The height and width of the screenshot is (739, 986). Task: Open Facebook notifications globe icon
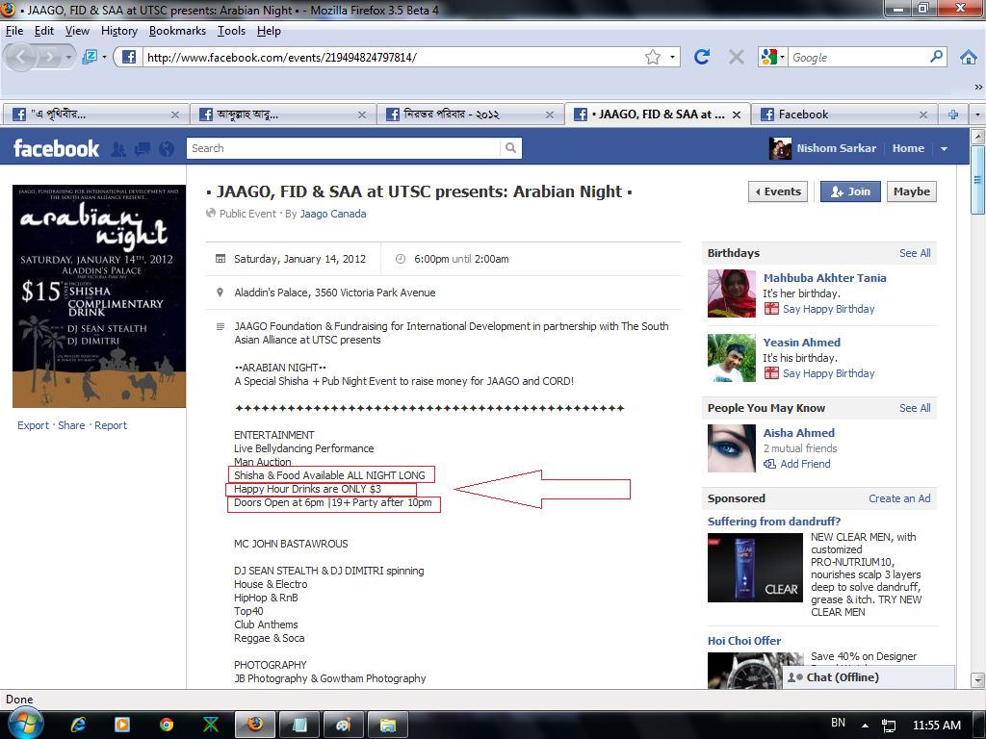167,149
